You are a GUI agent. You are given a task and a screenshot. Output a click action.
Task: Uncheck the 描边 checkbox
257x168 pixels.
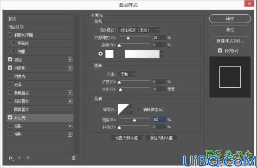(x=10, y=60)
